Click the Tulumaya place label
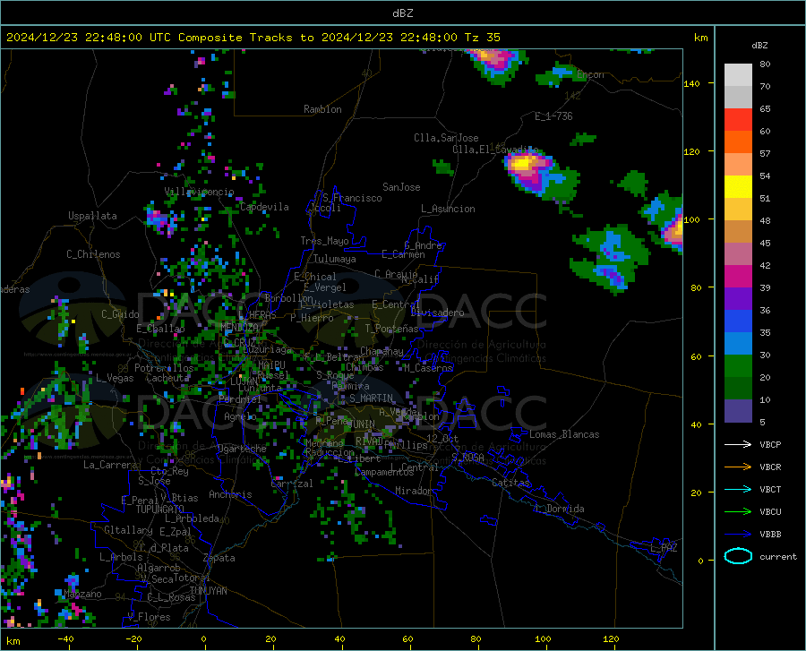The image size is (806, 651). point(335,259)
